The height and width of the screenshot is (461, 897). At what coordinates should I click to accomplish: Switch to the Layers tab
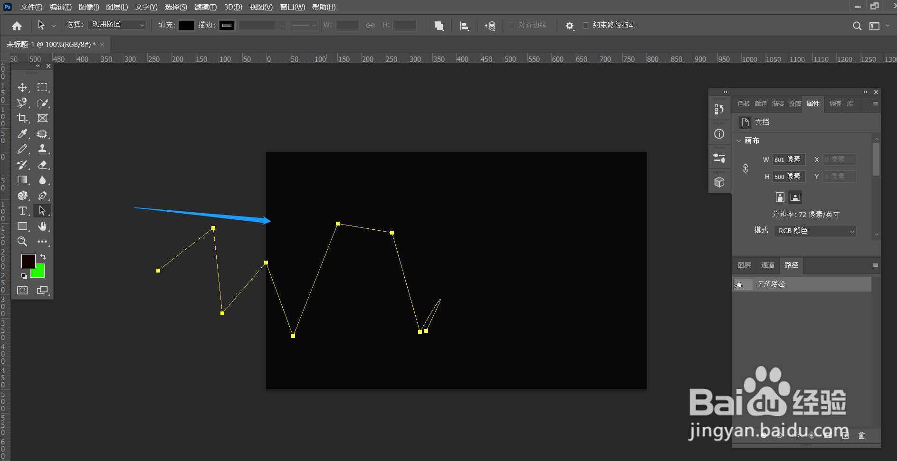point(744,265)
